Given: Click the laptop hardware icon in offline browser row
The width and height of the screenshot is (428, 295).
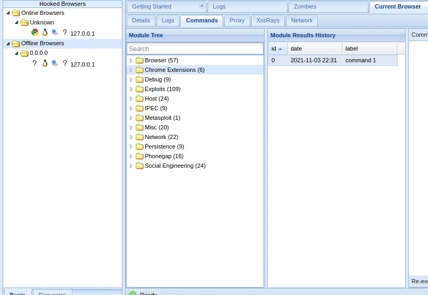Looking at the screenshot, I should pyautogui.click(x=55, y=63).
